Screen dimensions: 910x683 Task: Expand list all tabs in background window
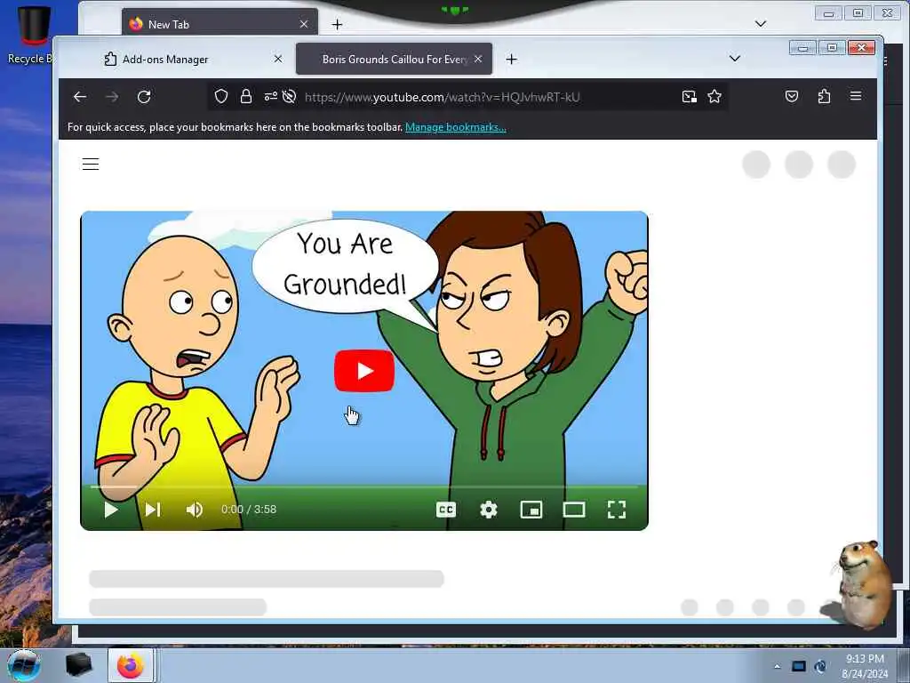point(761,24)
